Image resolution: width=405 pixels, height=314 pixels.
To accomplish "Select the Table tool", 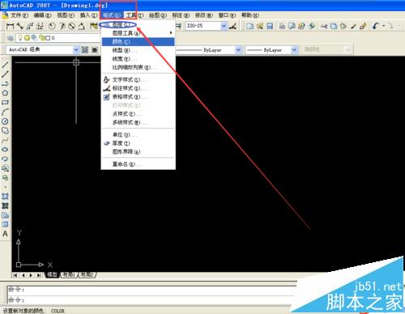I will [5, 224].
